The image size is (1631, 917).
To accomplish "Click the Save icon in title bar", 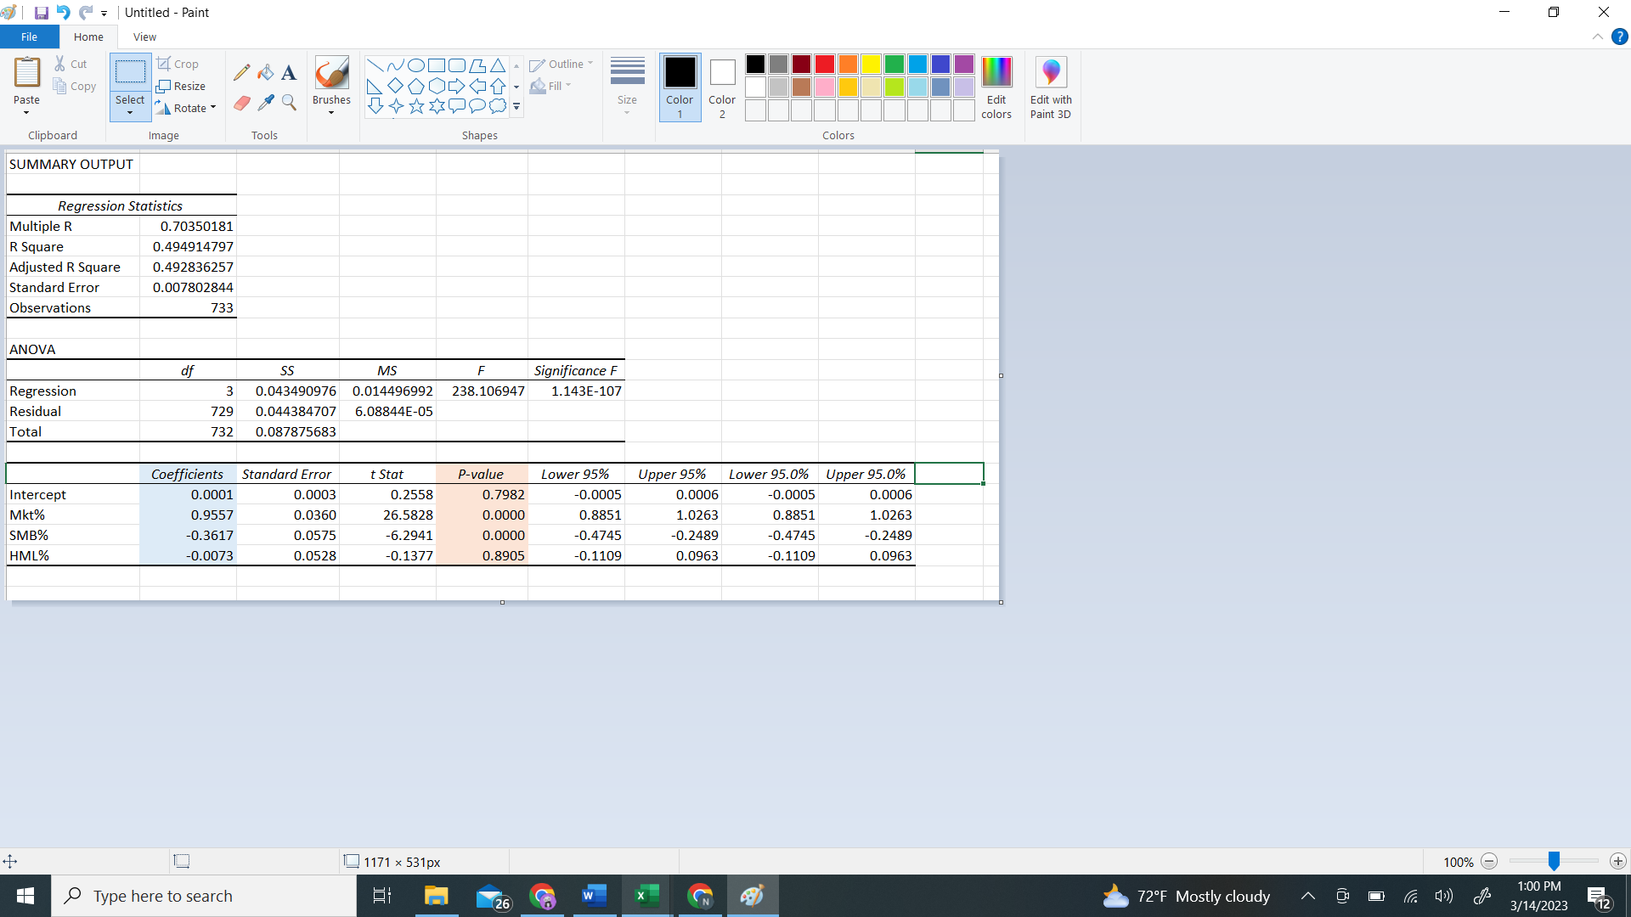I will tap(41, 13).
